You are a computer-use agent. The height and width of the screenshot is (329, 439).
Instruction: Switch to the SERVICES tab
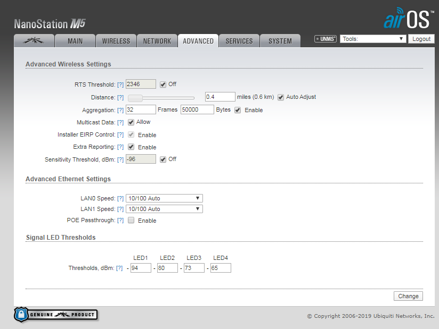coord(239,41)
